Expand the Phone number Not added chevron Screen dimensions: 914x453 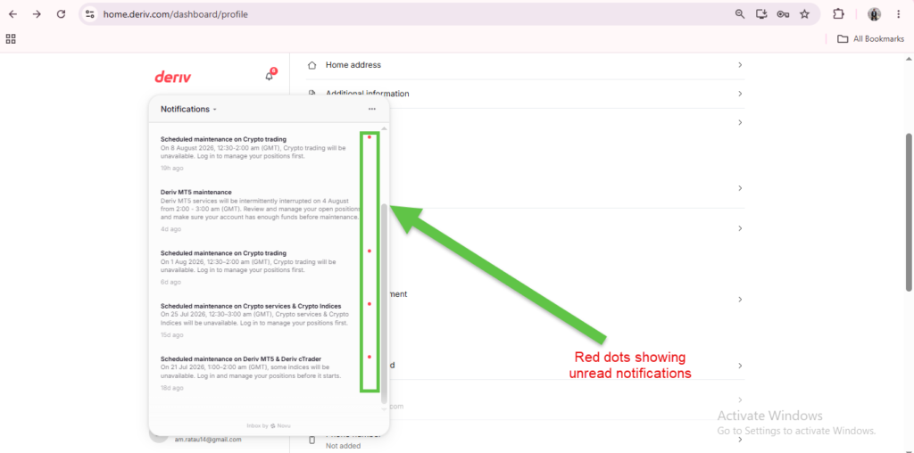tap(740, 440)
